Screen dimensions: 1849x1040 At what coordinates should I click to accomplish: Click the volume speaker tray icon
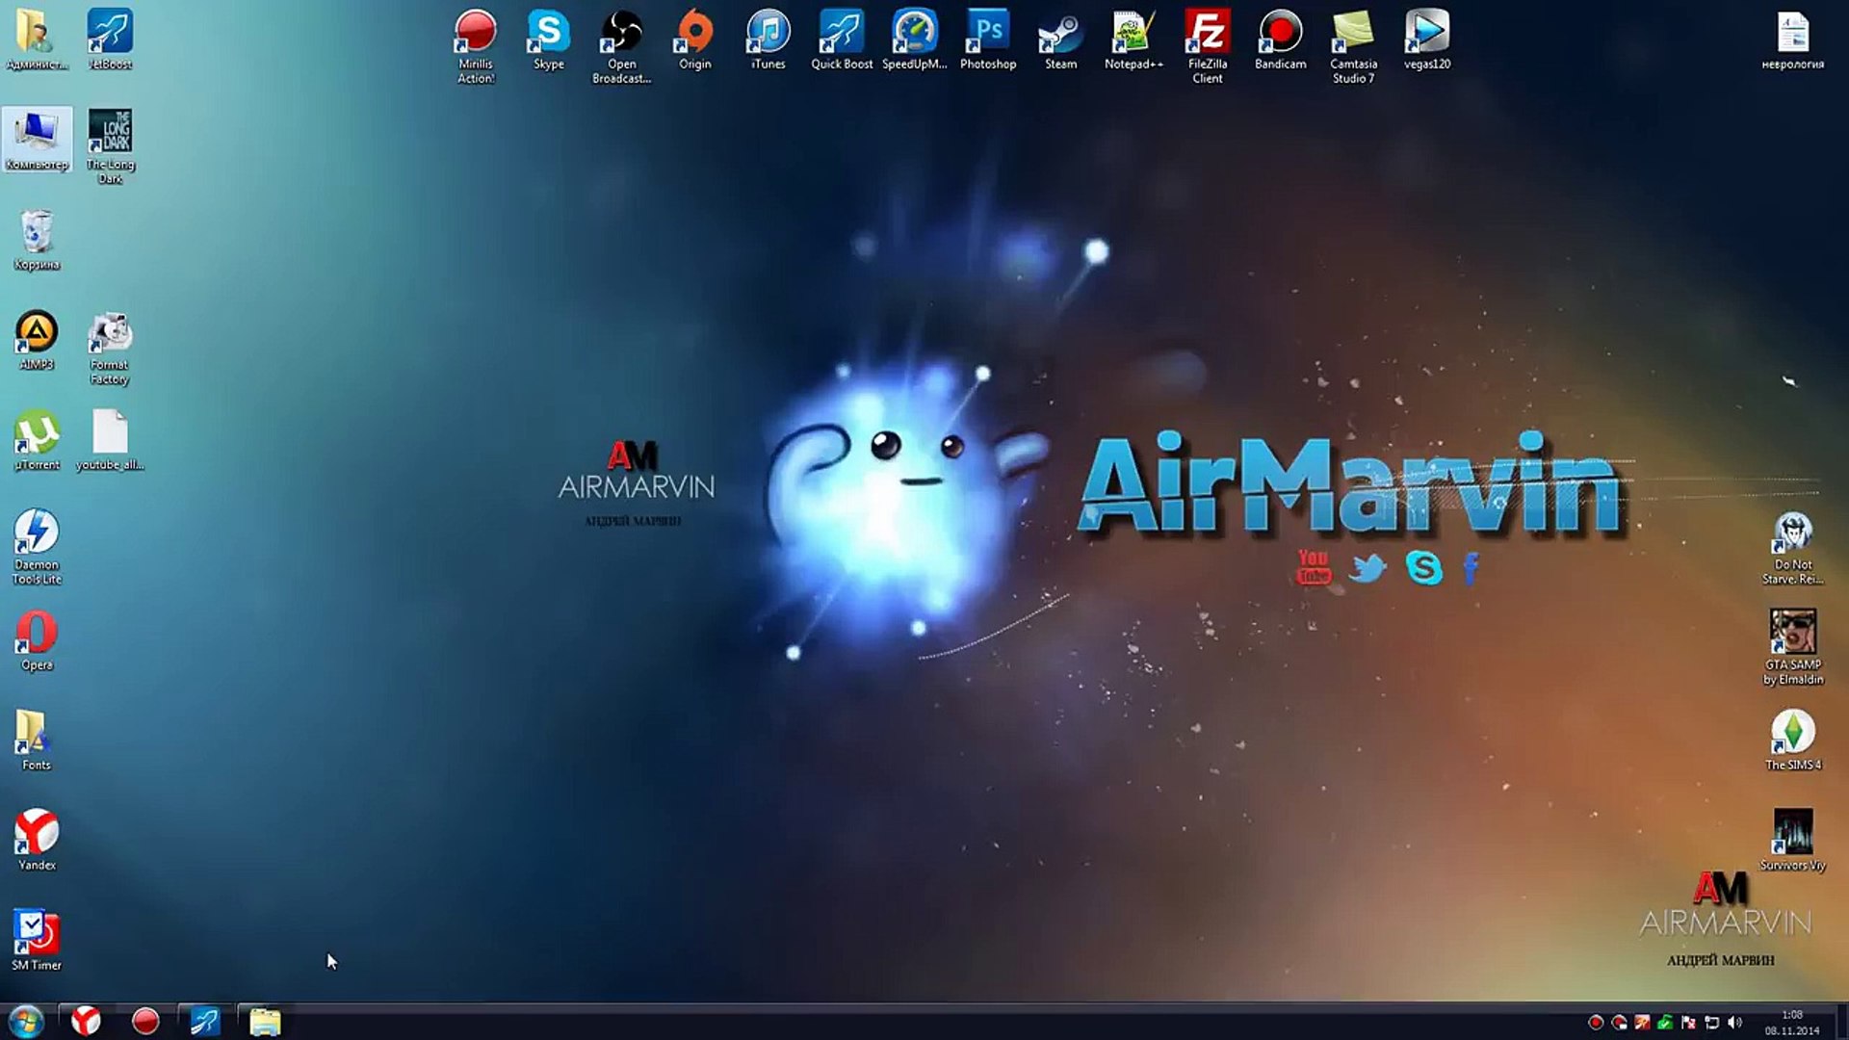(x=1735, y=1023)
